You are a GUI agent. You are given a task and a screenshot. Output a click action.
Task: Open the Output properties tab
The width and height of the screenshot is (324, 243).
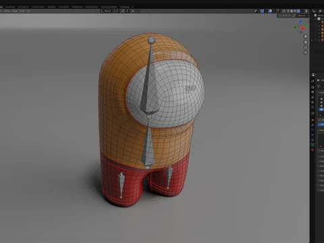pos(313,92)
